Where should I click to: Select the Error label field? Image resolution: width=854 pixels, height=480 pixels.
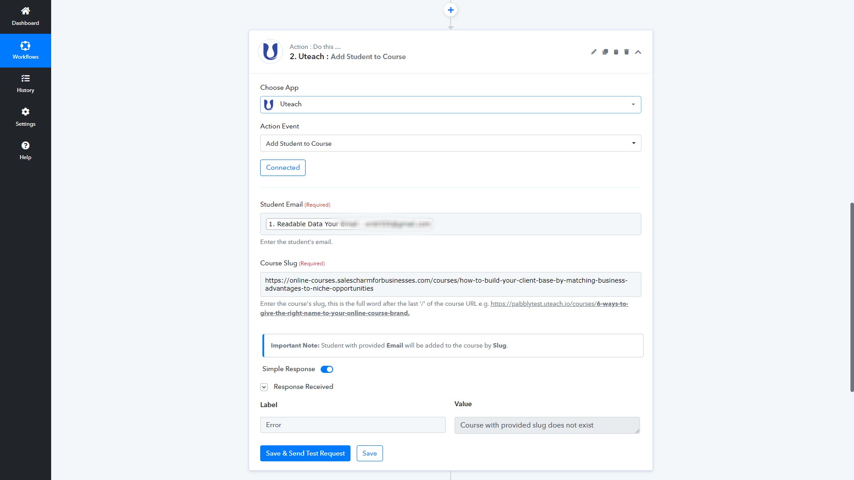353,425
